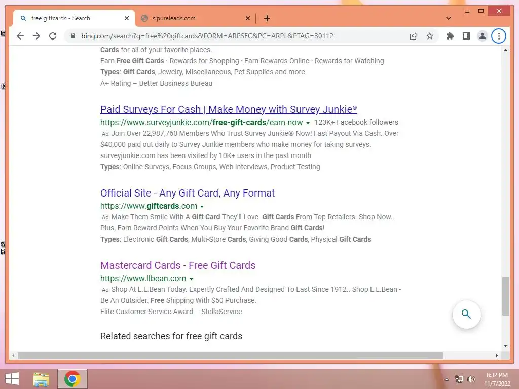519x389 pixels.
Task: Click the vertical scrollbar thumb
Action: click(x=505, y=296)
